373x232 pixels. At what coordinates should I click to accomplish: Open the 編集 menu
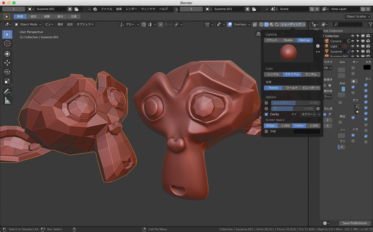pyautogui.click(x=119, y=9)
